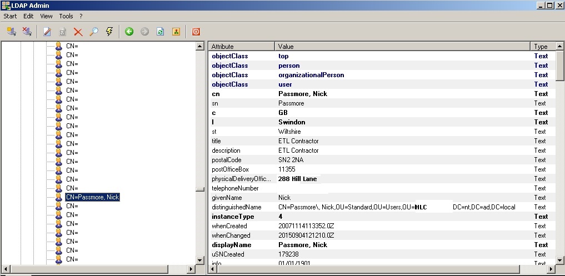565x276 pixels.
Task: Click the attribute list vertical scrollbar thumb
Action: click(x=559, y=66)
